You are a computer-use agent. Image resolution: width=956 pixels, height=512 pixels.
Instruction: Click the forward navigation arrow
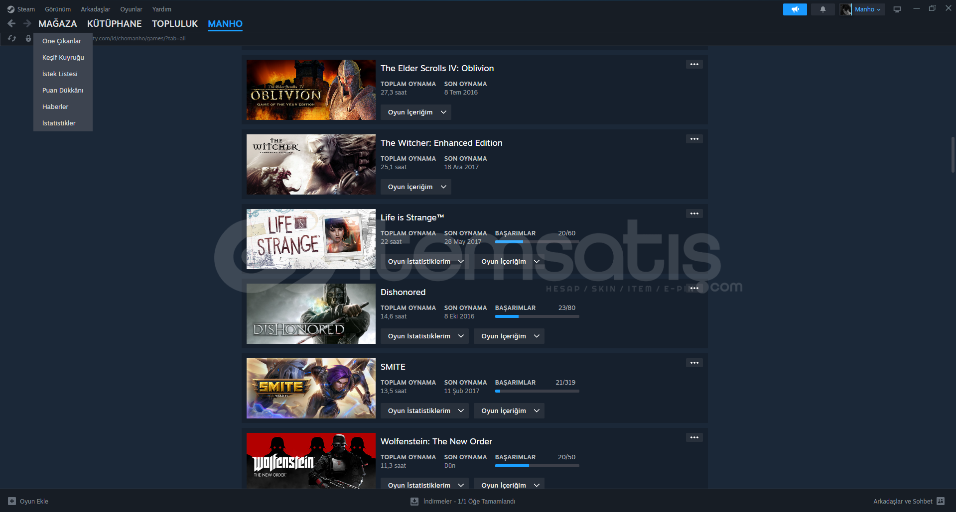click(27, 23)
